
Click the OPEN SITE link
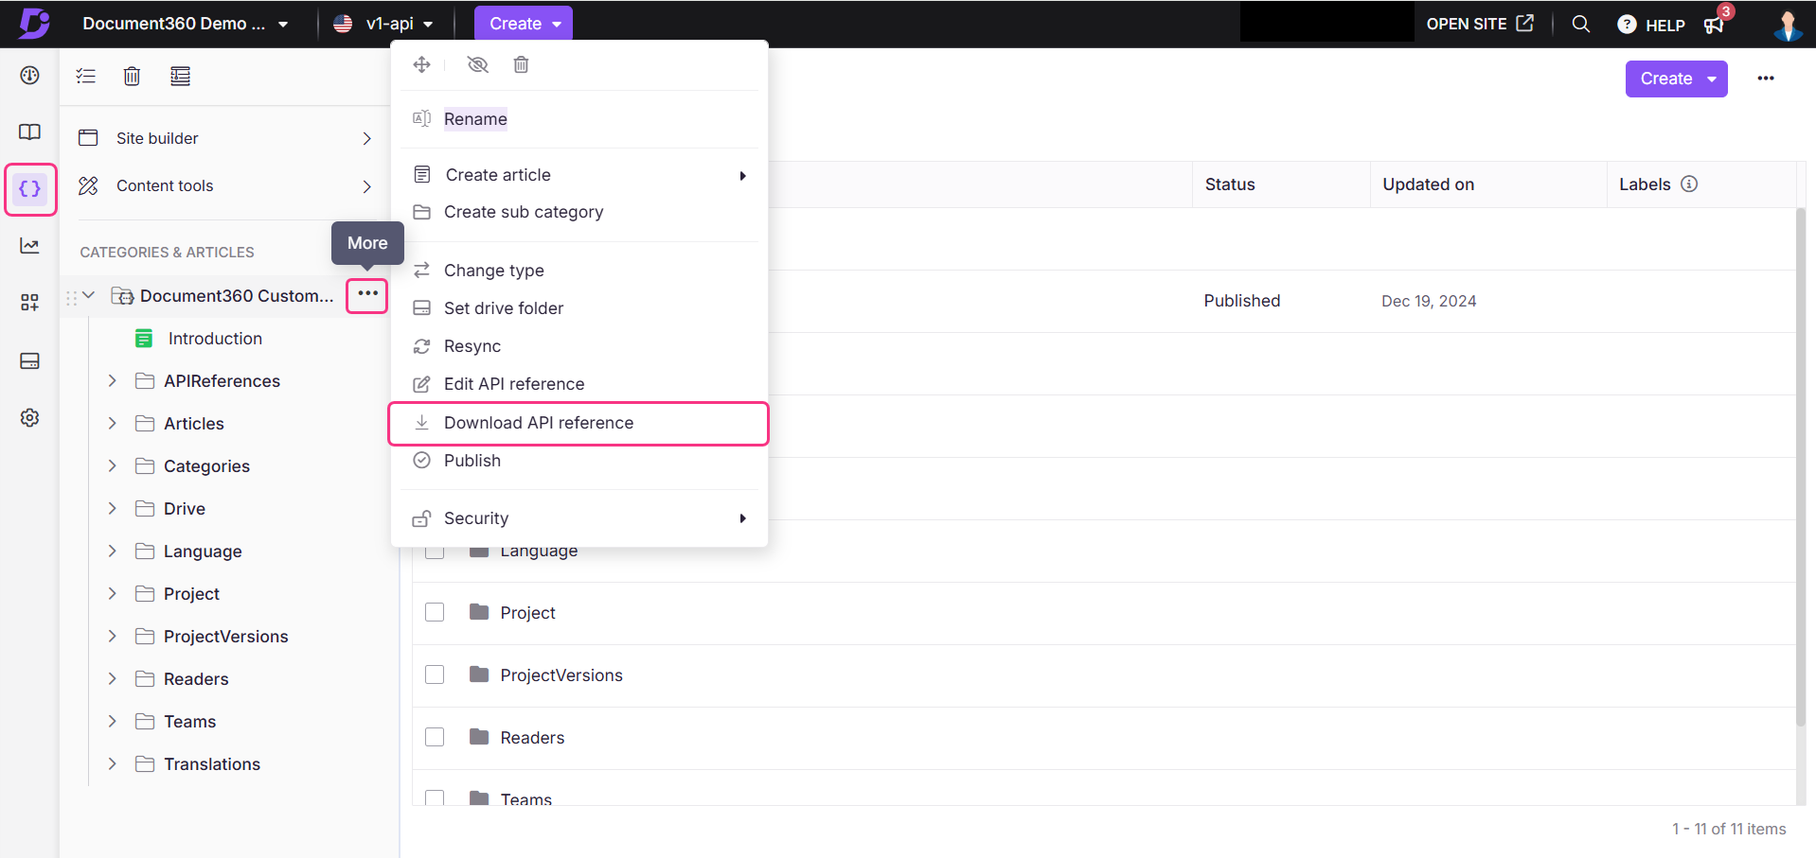(x=1480, y=24)
